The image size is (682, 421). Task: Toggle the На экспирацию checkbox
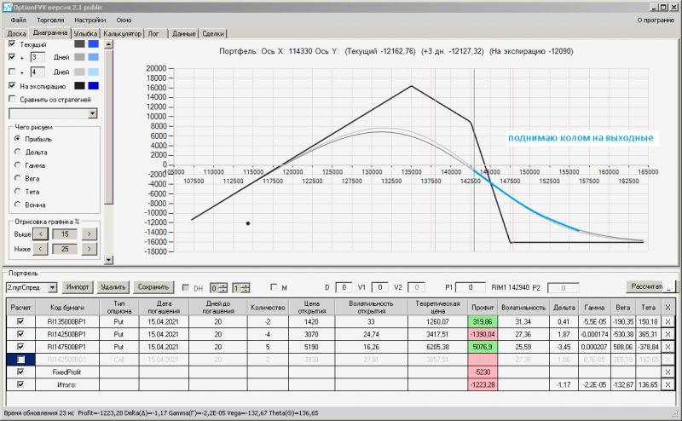12,86
